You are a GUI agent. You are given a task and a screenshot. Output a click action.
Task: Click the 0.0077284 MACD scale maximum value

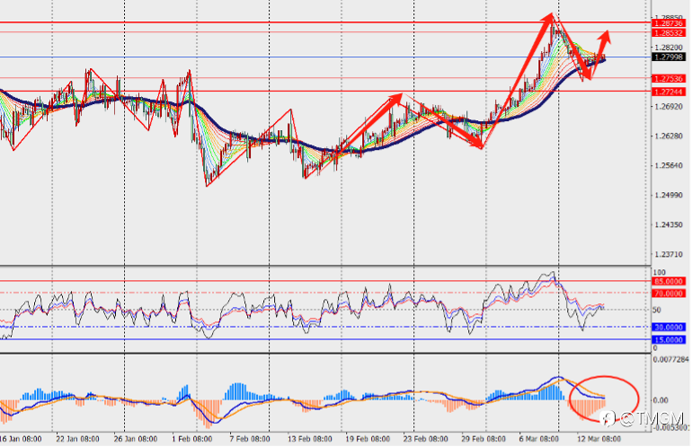click(x=671, y=360)
